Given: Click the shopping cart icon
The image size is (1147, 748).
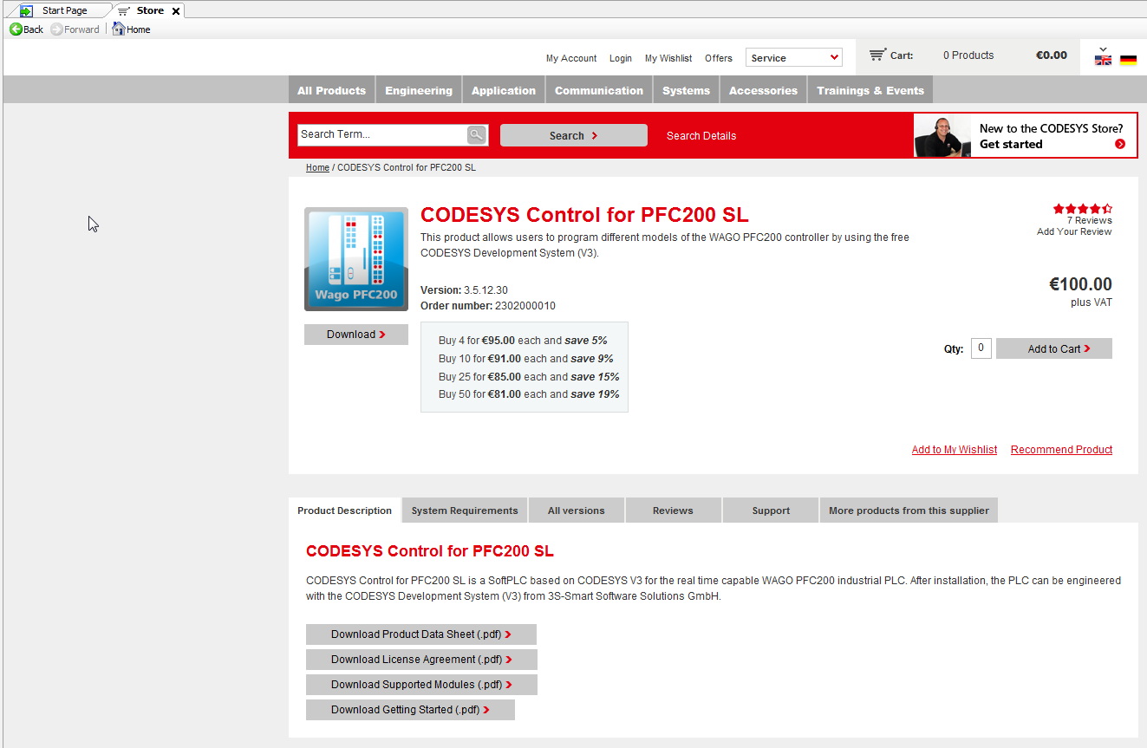Looking at the screenshot, I should pyautogui.click(x=877, y=55).
